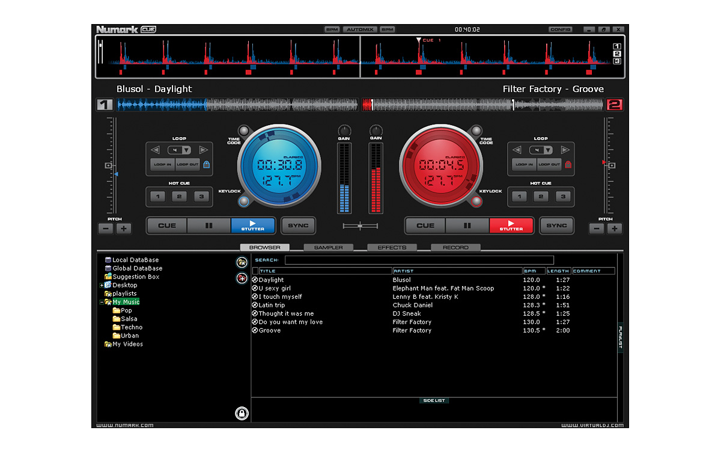Expand the Desktop tree node
Screen dimensions: 721x451
click(x=102, y=285)
